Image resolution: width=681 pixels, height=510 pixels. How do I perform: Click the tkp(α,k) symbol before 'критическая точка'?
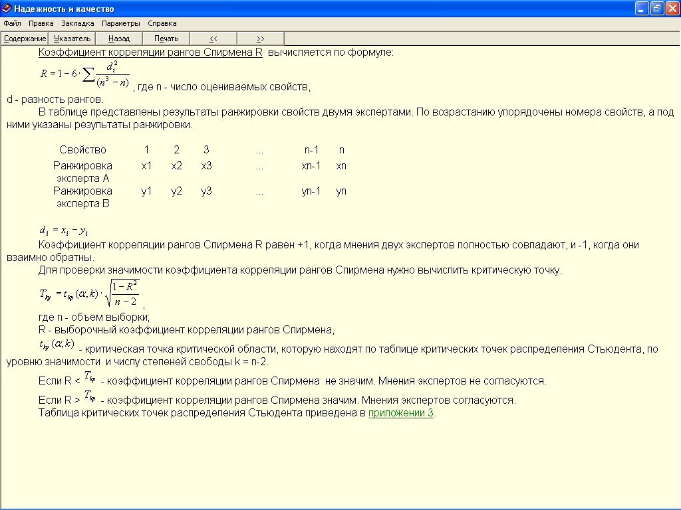coord(57,345)
